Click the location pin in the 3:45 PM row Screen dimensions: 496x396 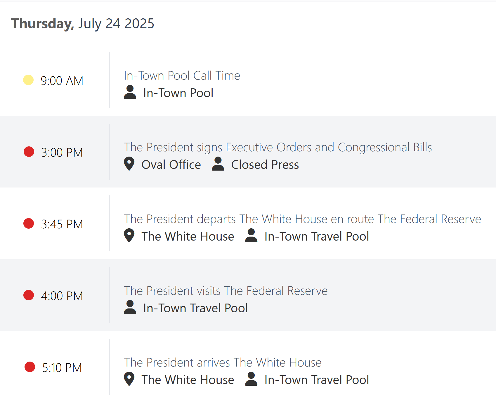pyautogui.click(x=129, y=236)
